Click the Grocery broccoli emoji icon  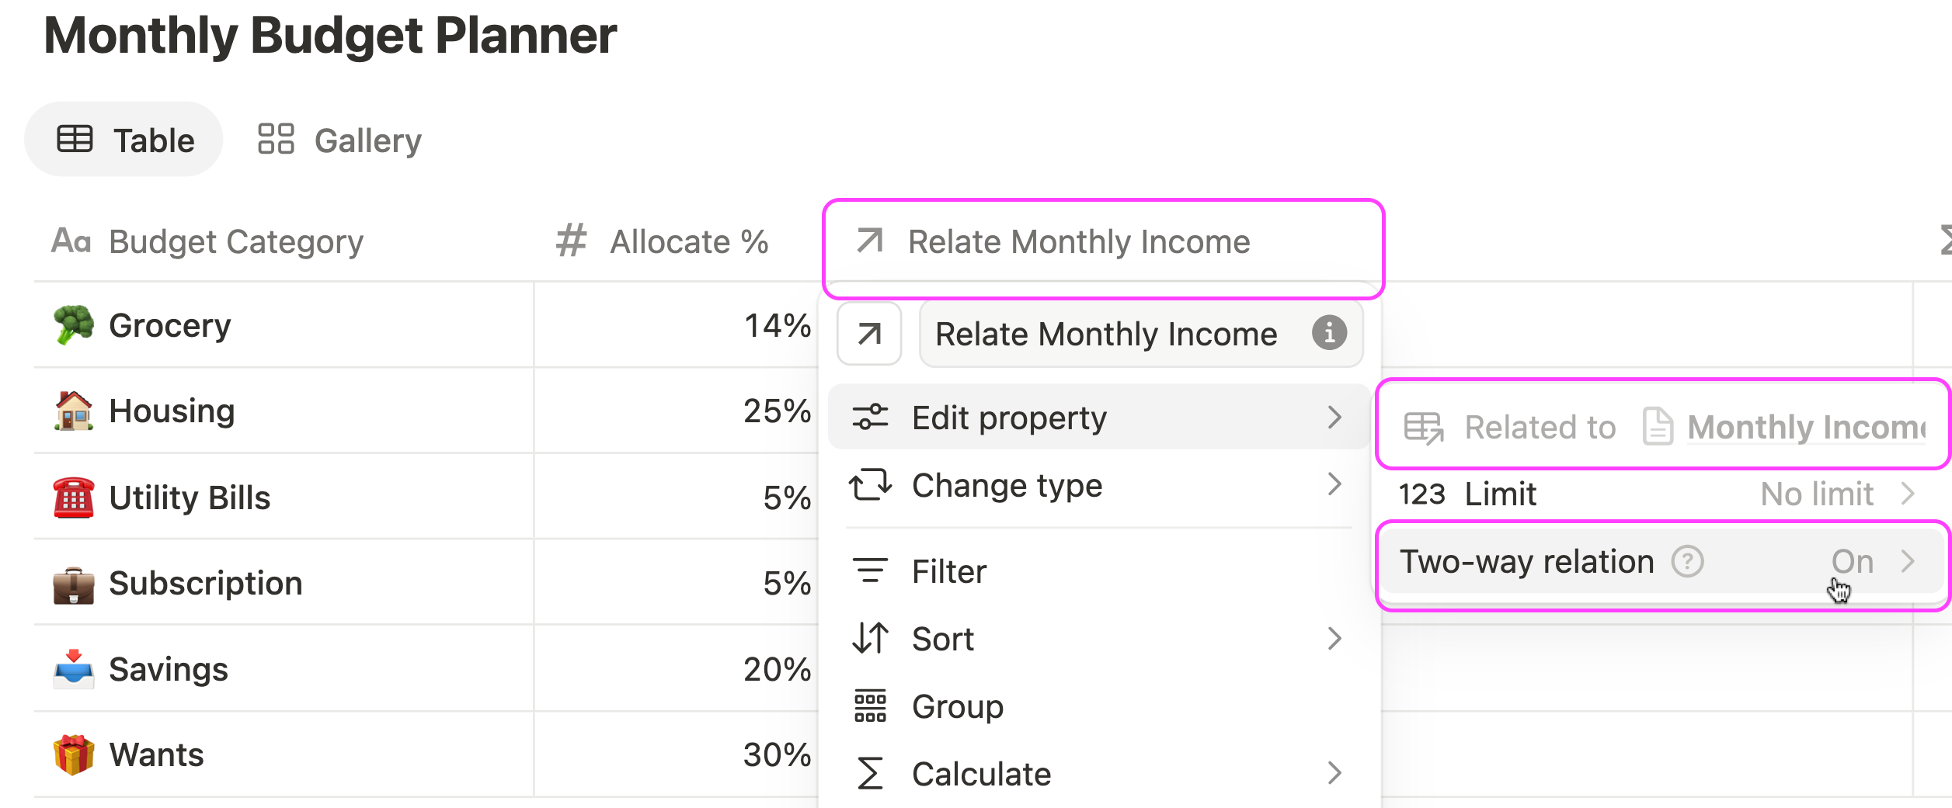point(74,325)
